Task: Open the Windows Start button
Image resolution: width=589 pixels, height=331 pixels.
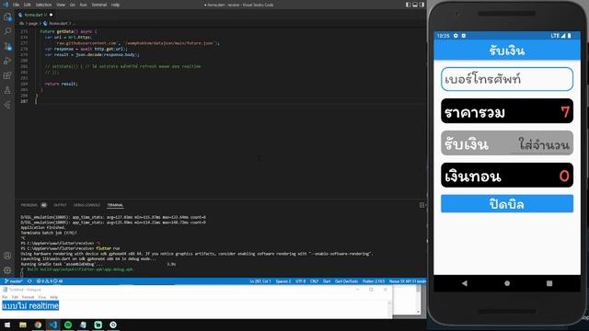Action: point(7,325)
